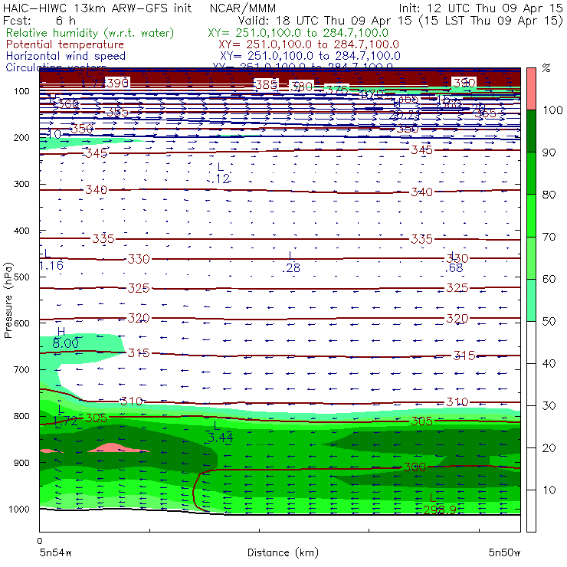
Task: Click the 80–90% green color bar segment
Action: point(531,173)
